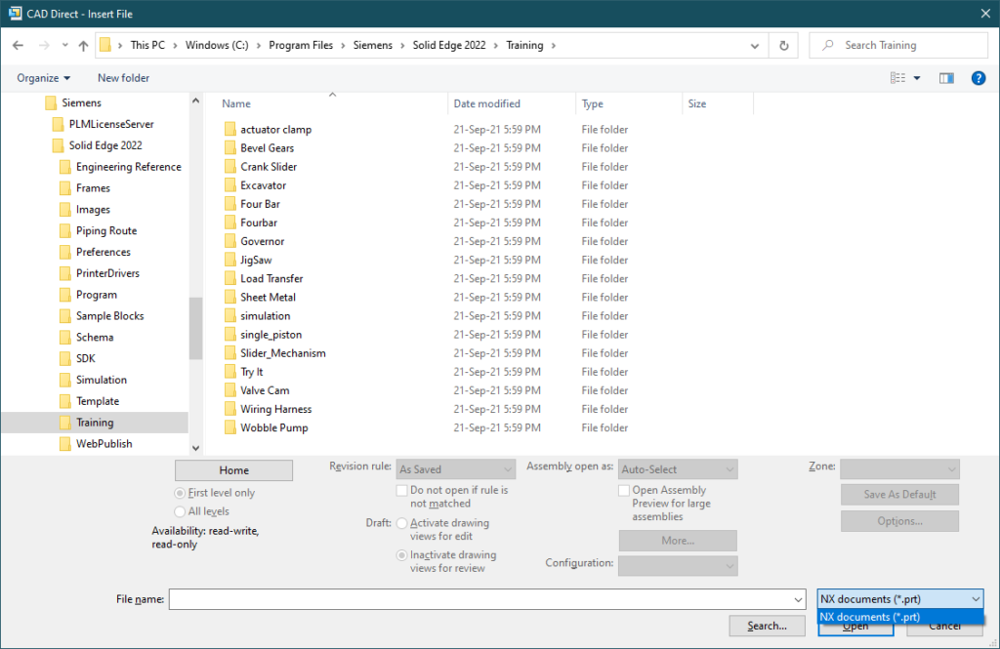
Task: Click the Fourbar folder icon
Action: 230,223
